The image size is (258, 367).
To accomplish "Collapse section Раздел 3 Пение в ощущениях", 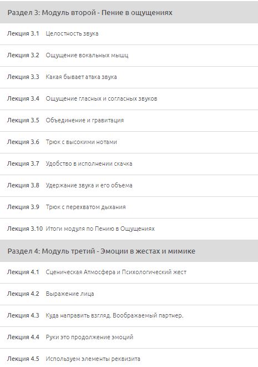I will [129, 12].
